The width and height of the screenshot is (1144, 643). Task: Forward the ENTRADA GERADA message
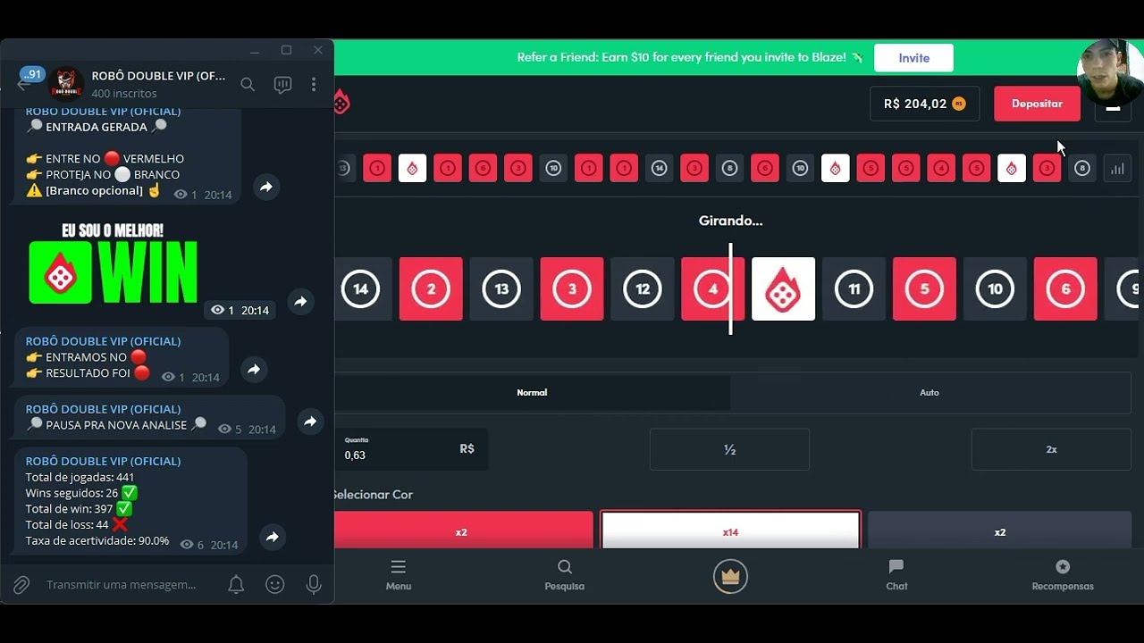pos(266,187)
